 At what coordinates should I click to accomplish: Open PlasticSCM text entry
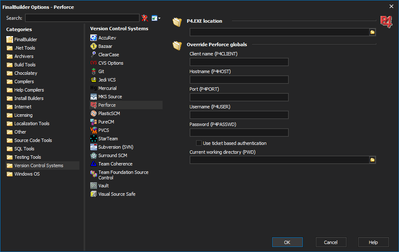(x=109, y=113)
